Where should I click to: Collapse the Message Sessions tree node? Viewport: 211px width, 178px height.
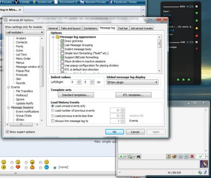(9, 108)
